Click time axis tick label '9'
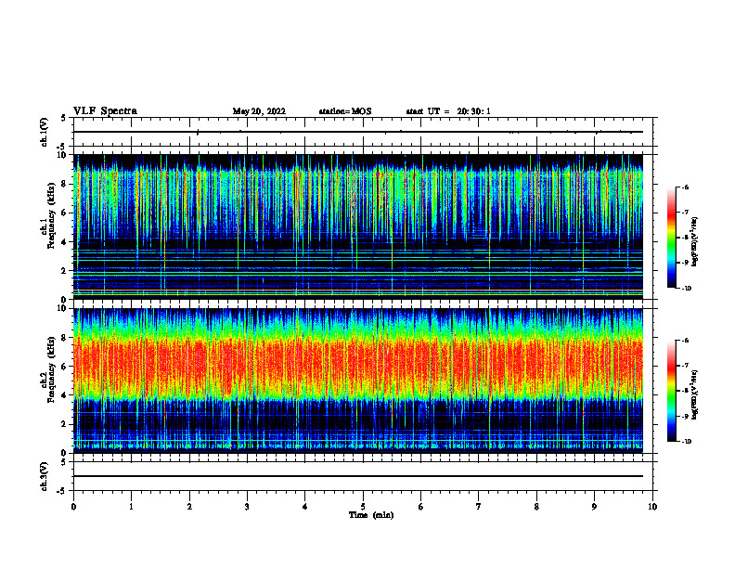The width and height of the screenshot is (735, 568). pyautogui.click(x=594, y=507)
